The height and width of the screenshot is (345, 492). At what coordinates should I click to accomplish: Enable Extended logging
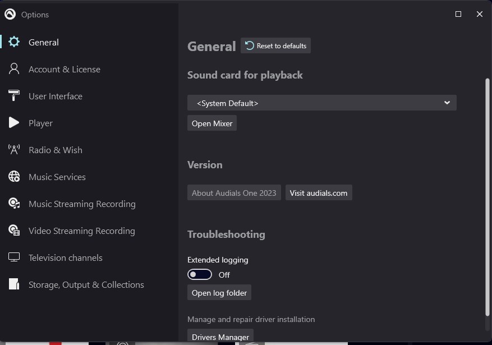[x=199, y=274]
